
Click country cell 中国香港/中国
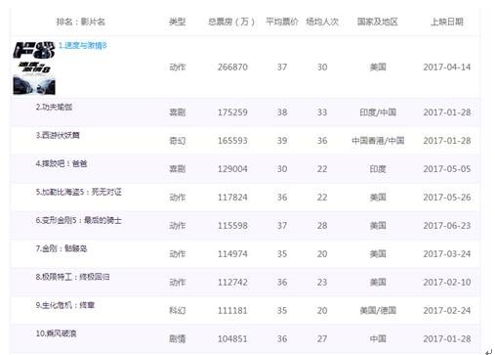pos(378,141)
